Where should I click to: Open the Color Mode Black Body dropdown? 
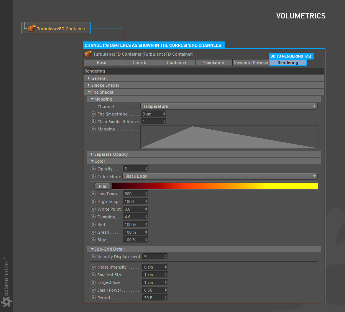(220, 177)
